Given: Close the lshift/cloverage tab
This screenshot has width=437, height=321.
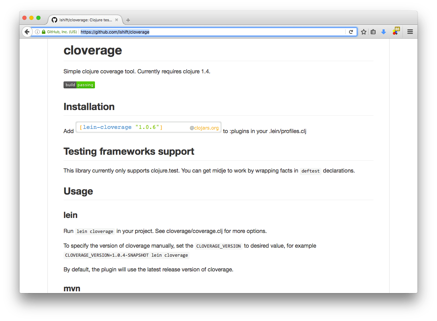Looking at the screenshot, I should (117, 20).
